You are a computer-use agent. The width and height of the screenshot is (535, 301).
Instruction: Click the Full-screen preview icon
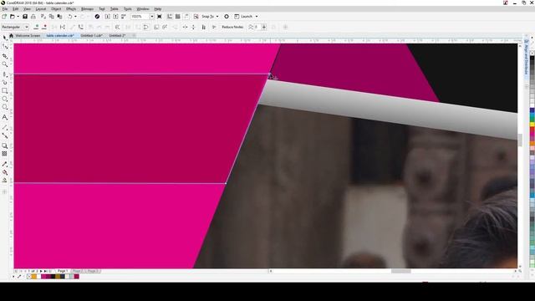[x=160, y=17]
